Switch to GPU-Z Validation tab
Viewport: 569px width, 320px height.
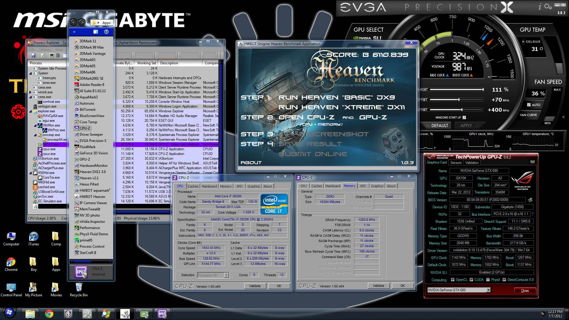(472, 163)
